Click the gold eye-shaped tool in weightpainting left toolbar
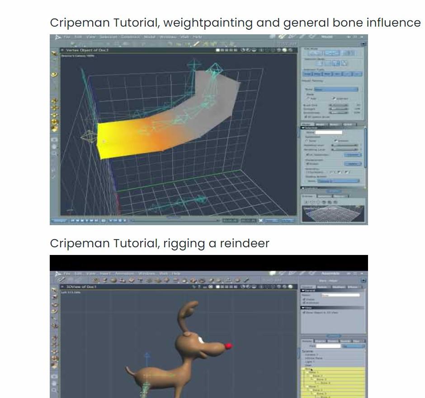 pos(54,74)
